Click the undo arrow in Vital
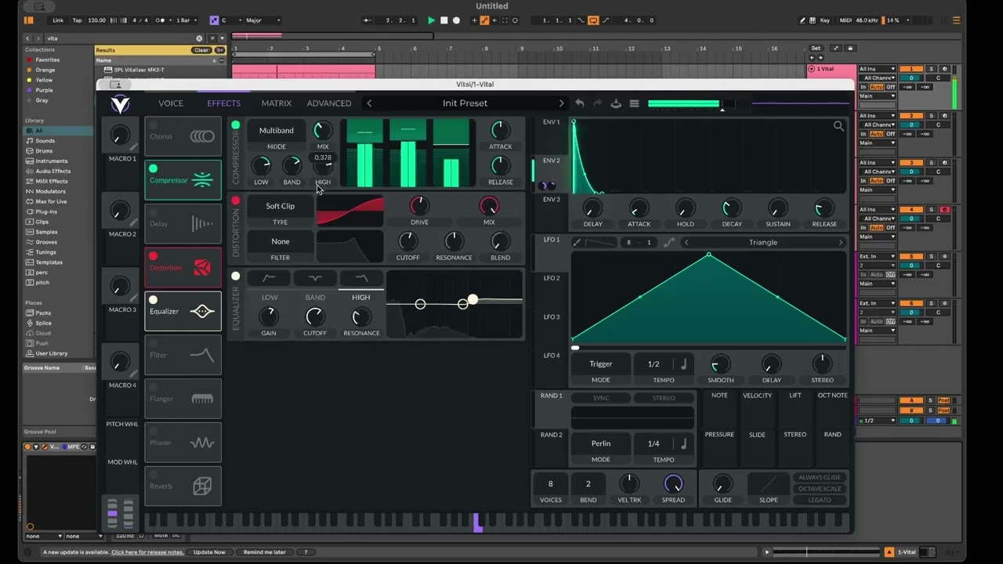The height and width of the screenshot is (564, 1003). coord(579,103)
